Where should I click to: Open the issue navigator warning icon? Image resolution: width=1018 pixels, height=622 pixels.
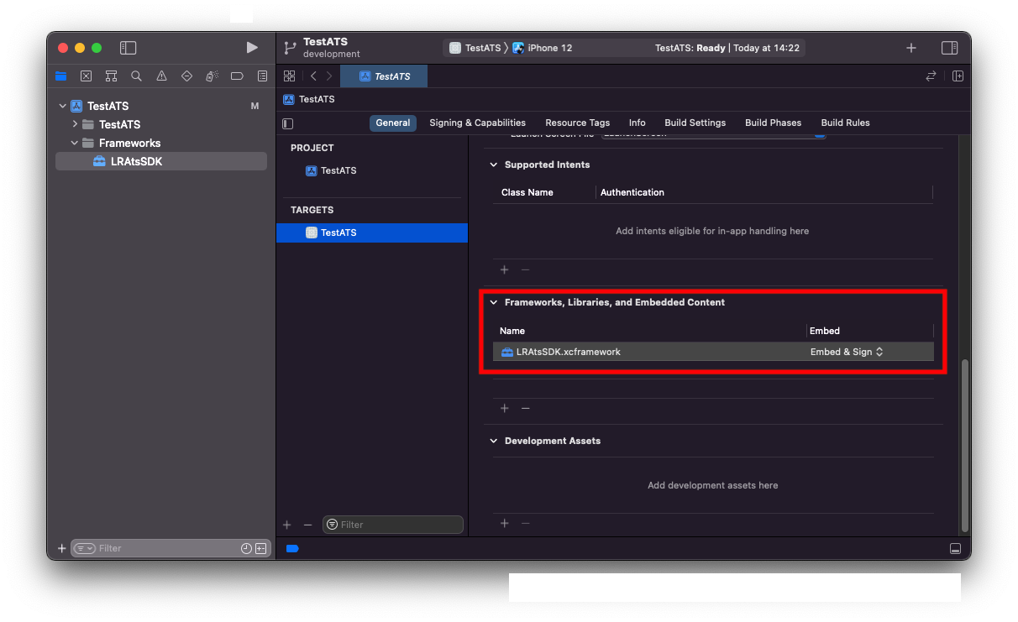click(161, 76)
